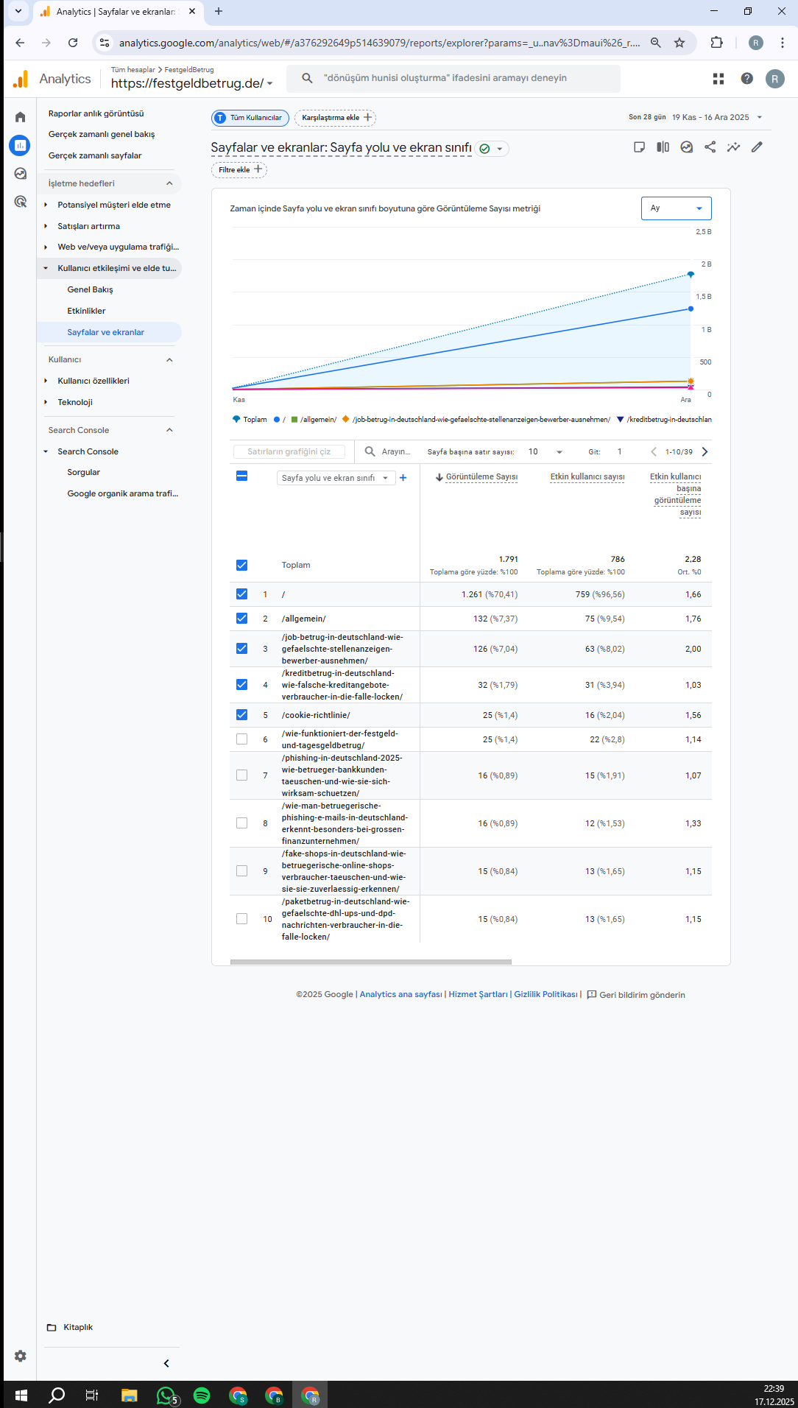The image size is (798, 1408).
Task: Collapse the Kullanıcı section
Action: point(169,360)
